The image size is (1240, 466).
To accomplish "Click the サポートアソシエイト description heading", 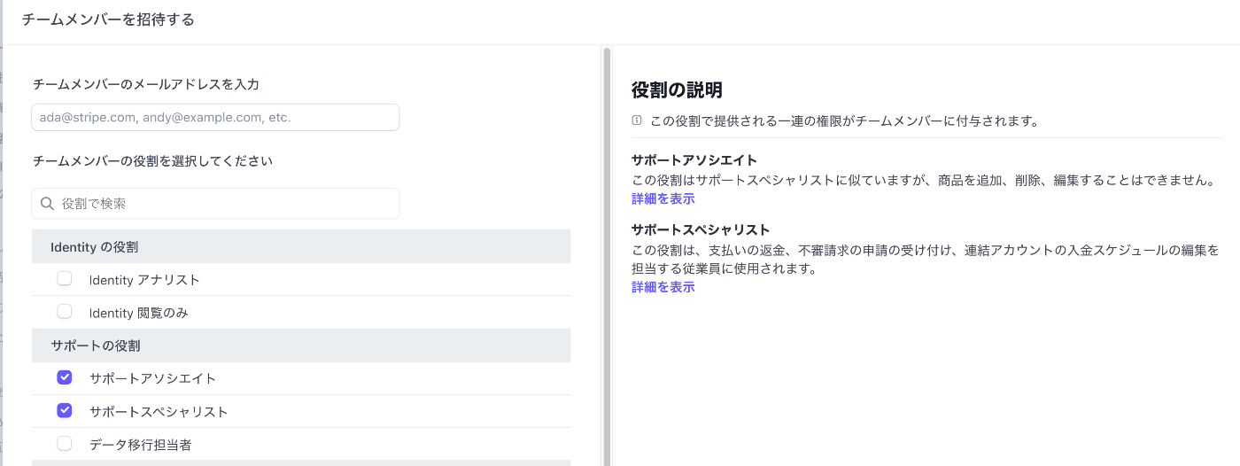I will click(694, 160).
